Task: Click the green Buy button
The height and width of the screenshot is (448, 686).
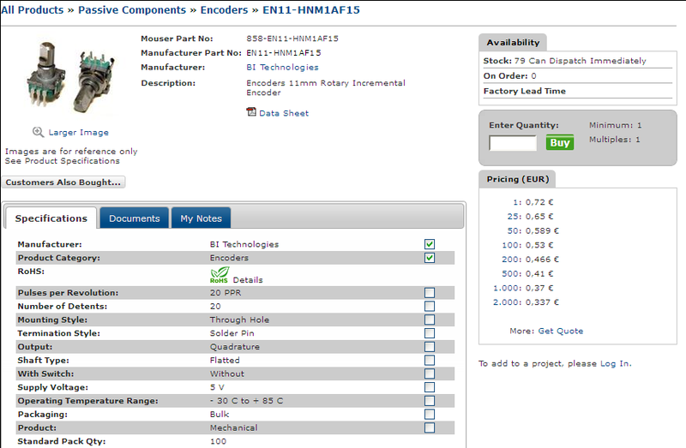Action: pos(560,142)
